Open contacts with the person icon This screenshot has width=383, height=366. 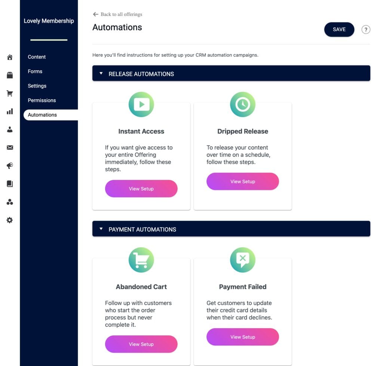tap(9, 129)
